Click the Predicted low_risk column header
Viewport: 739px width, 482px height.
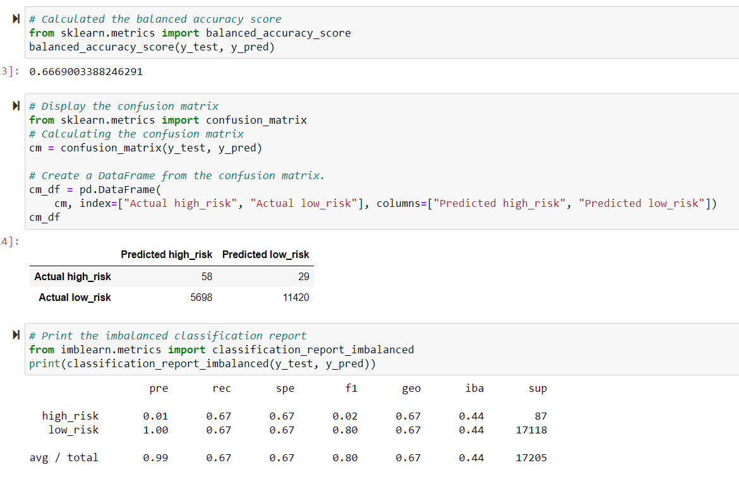(265, 254)
